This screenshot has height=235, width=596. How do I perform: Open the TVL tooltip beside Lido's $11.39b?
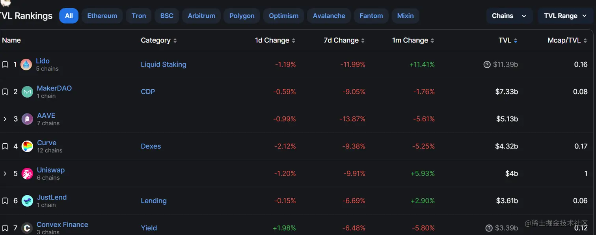pyautogui.click(x=487, y=64)
